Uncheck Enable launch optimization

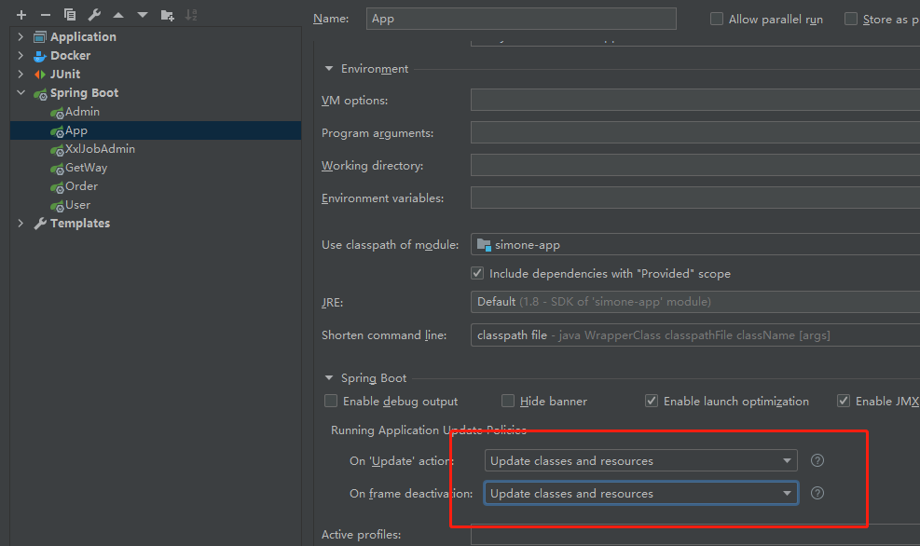[652, 401]
